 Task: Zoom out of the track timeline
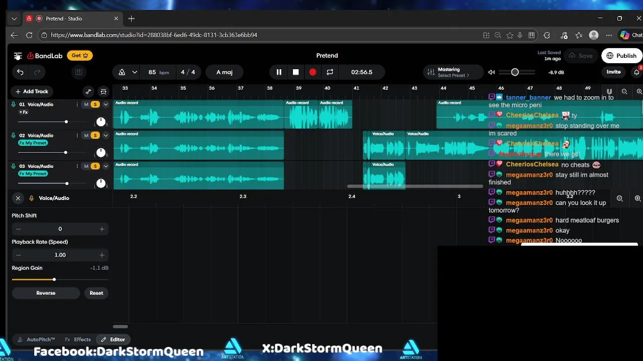tap(624, 91)
